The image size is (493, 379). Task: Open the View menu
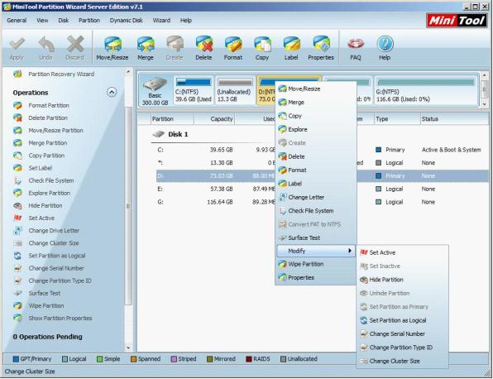pyautogui.click(x=42, y=21)
